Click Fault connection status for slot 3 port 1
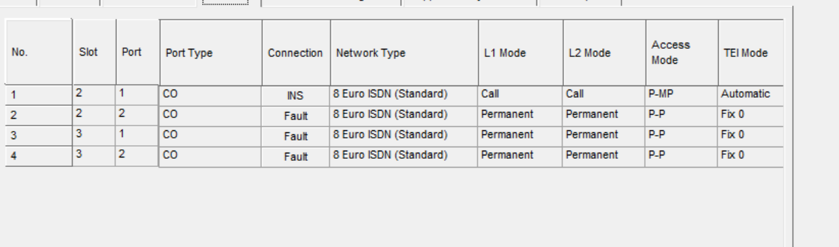Viewport: 839px width, 247px height. click(x=295, y=136)
